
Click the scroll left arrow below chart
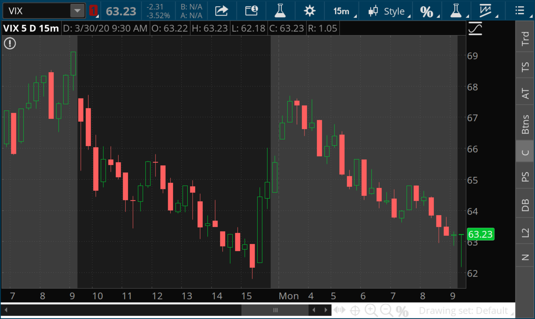314,310
